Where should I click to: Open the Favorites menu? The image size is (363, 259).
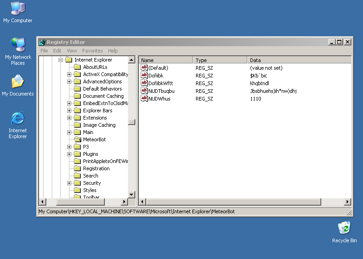tap(93, 51)
